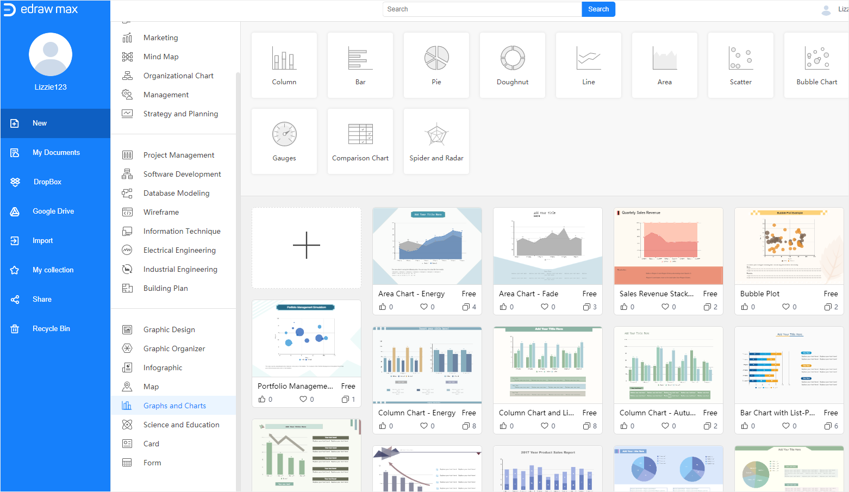Click inside the Search input field
The height and width of the screenshot is (492, 849).
click(x=482, y=9)
